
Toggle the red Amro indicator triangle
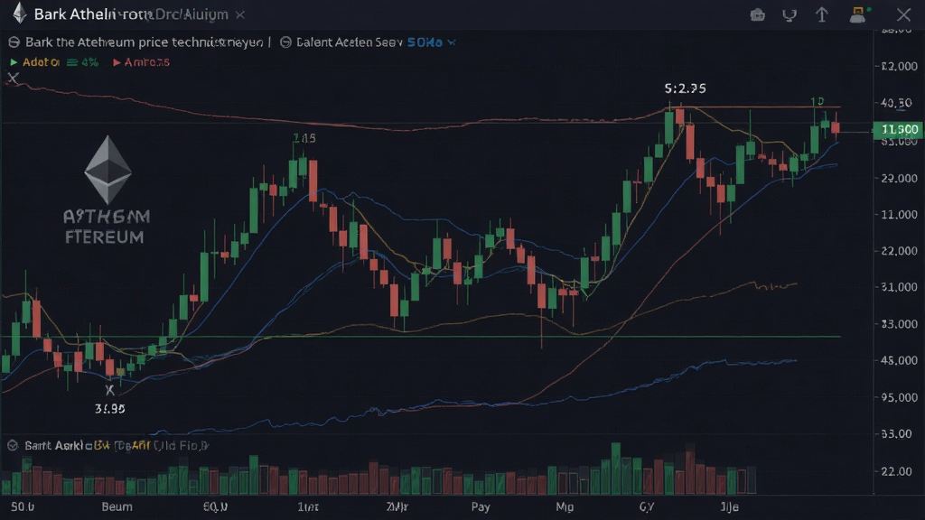coord(117,62)
